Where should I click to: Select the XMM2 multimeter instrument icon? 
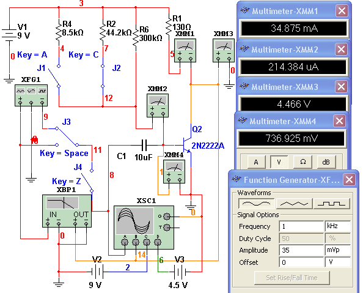tap(158, 105)
